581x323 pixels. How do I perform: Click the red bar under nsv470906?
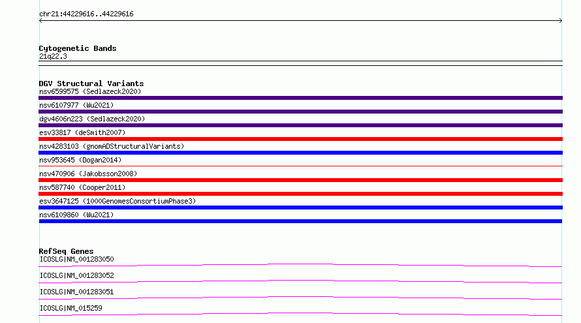pos(300,180)
